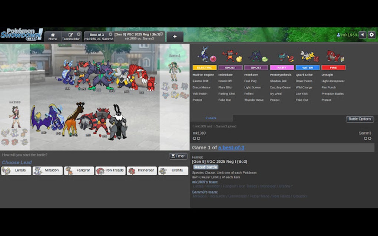The height and width of the screenshot is (236, 378).
Task: Click Groudon's sprite in the team sheet panel
Action: click(333, 55)
